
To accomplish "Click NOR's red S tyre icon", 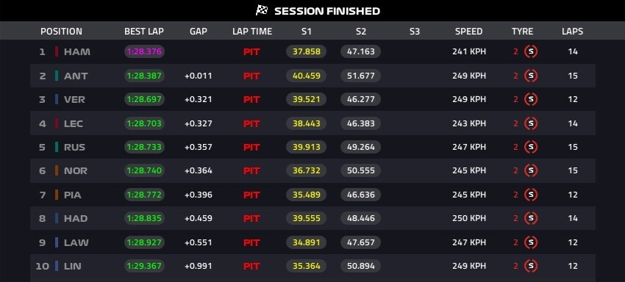I will click(x=531, y=170).
